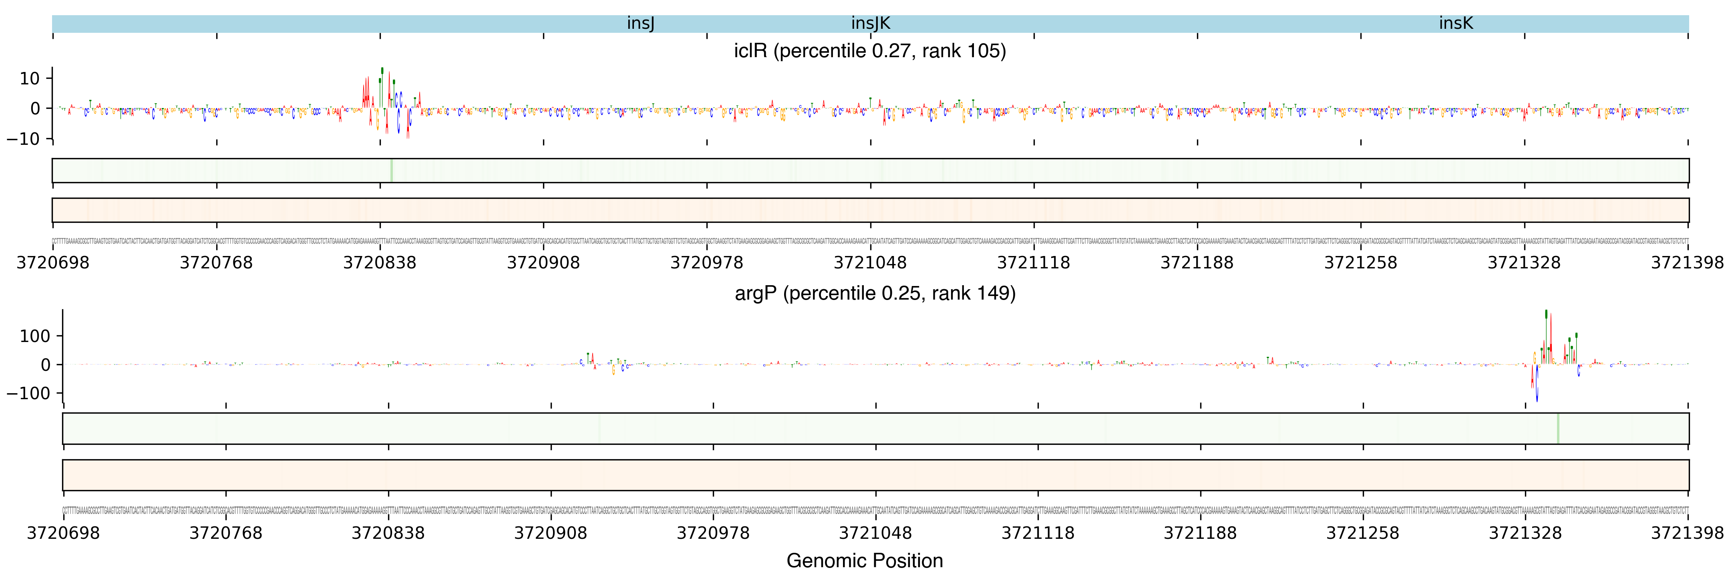This screenshot has height=576, width=1730.
Task: Click the y-axis label −10 on iclR plot
Action: click(x=24, y=139)
